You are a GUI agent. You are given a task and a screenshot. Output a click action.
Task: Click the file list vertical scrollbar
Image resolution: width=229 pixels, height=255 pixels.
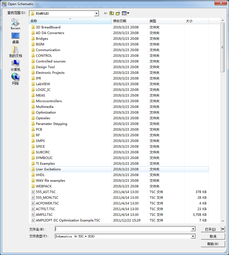(223, 127)
